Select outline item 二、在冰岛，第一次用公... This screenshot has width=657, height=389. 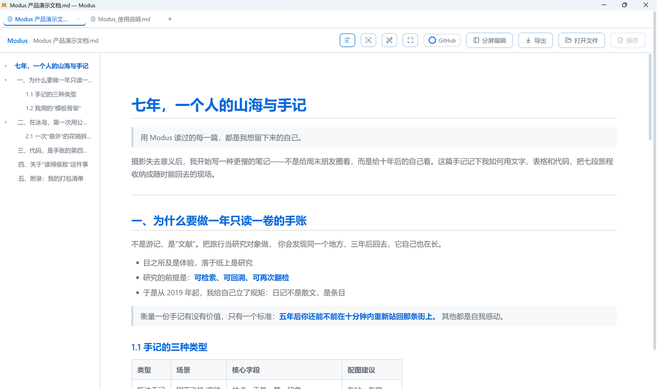[x=53, y=122]
